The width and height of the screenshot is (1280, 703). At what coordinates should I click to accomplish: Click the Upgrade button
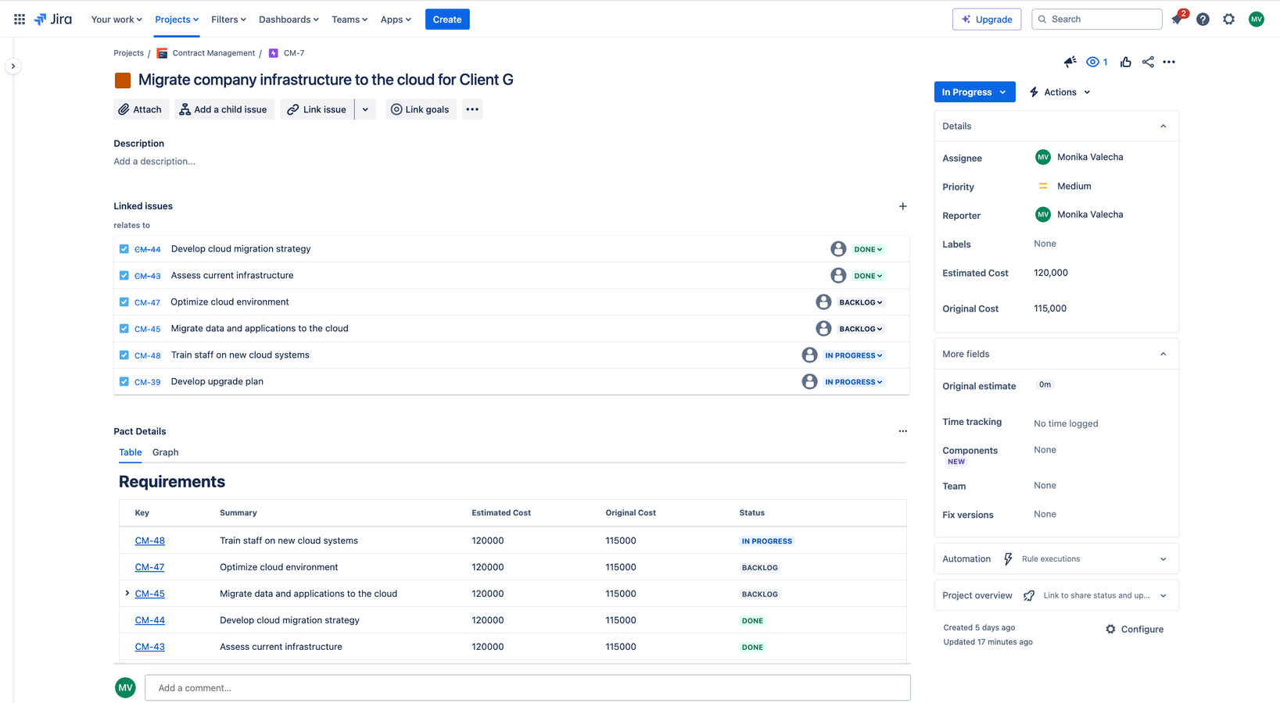987,20
